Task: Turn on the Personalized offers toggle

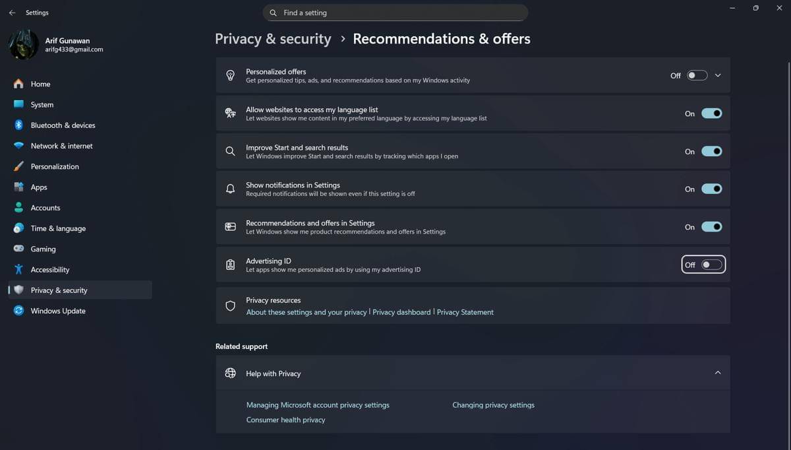Action: pyautogui.click(x=697, y=75)
